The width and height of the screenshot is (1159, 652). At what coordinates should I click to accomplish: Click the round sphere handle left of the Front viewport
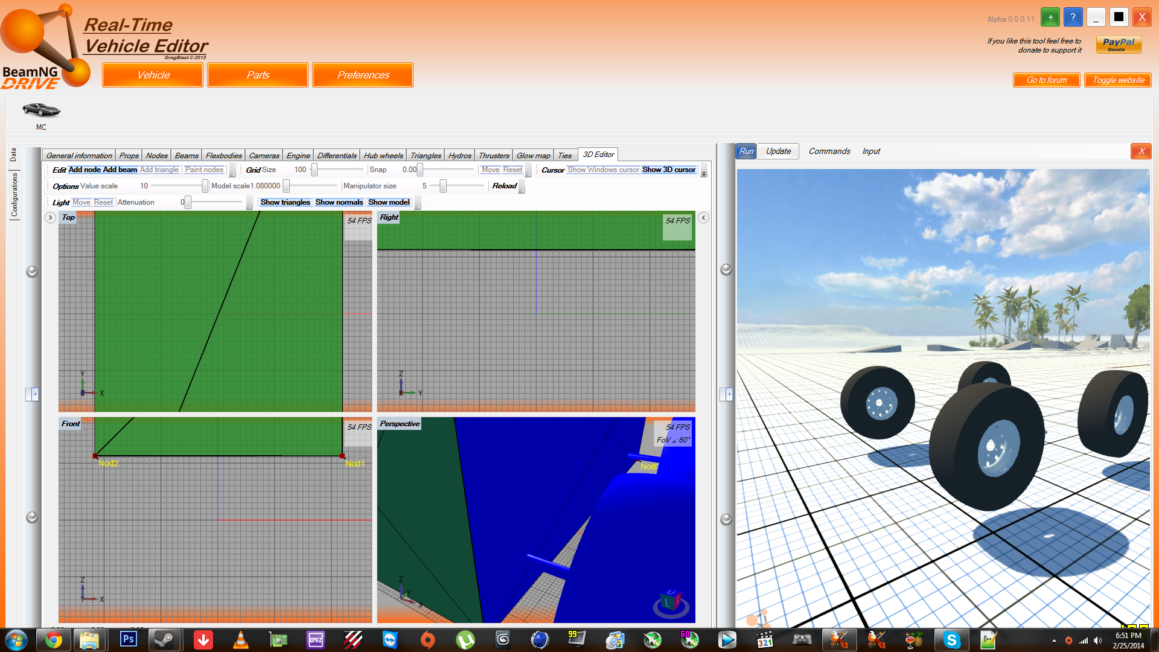point(32,517)
